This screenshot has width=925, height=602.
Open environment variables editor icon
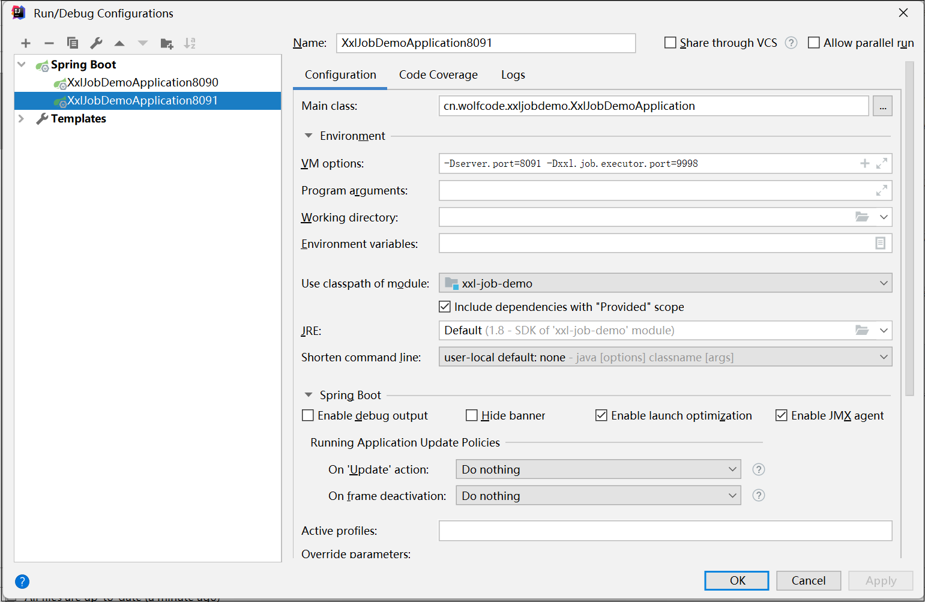(x=880, y=243)
